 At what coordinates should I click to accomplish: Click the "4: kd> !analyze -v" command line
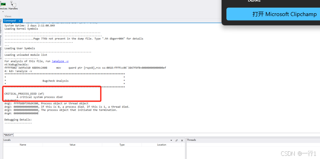pyautogui.click(x=18, y=71)
